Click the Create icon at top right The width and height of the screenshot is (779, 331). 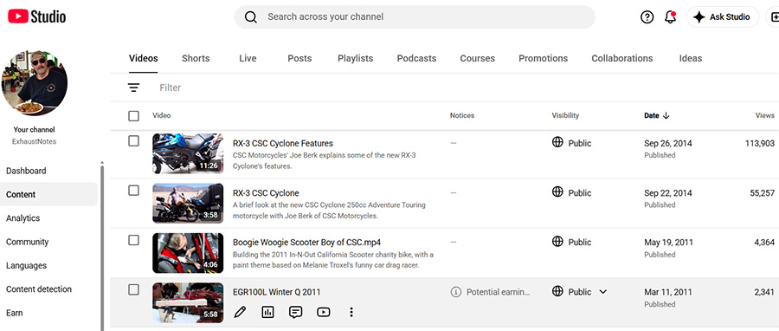pyautogui.click(x=774, y=17)
